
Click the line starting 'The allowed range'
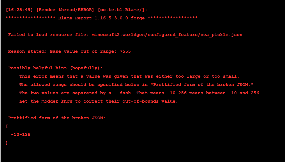[136, 85]
